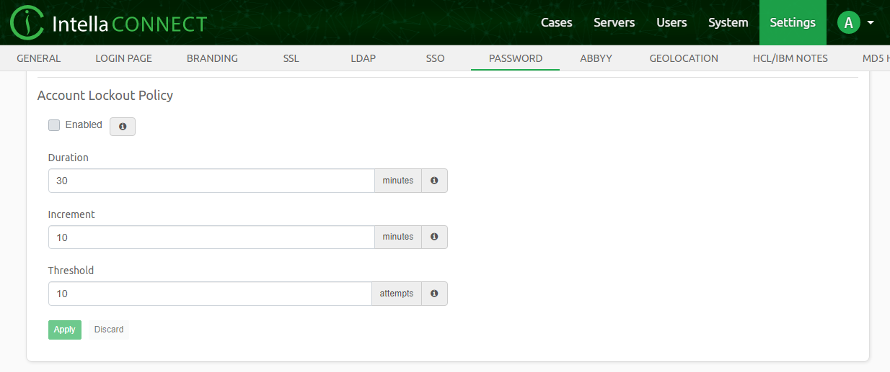Click the Increment field info icon
Screen dimensions: 890x372
point(434,237)
